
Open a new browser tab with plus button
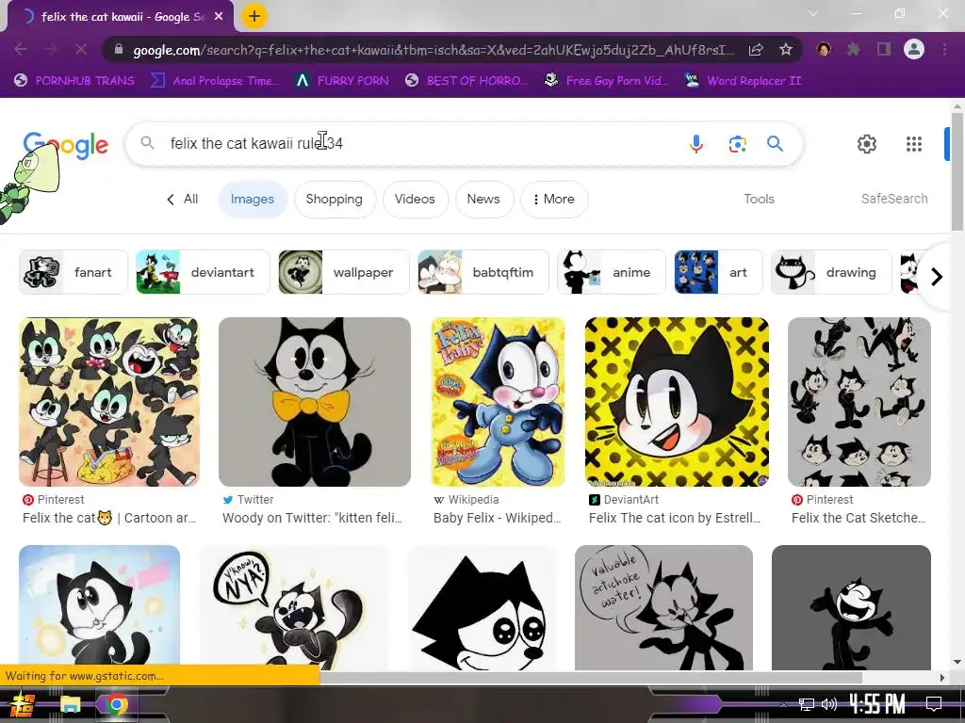coord(254,17)
